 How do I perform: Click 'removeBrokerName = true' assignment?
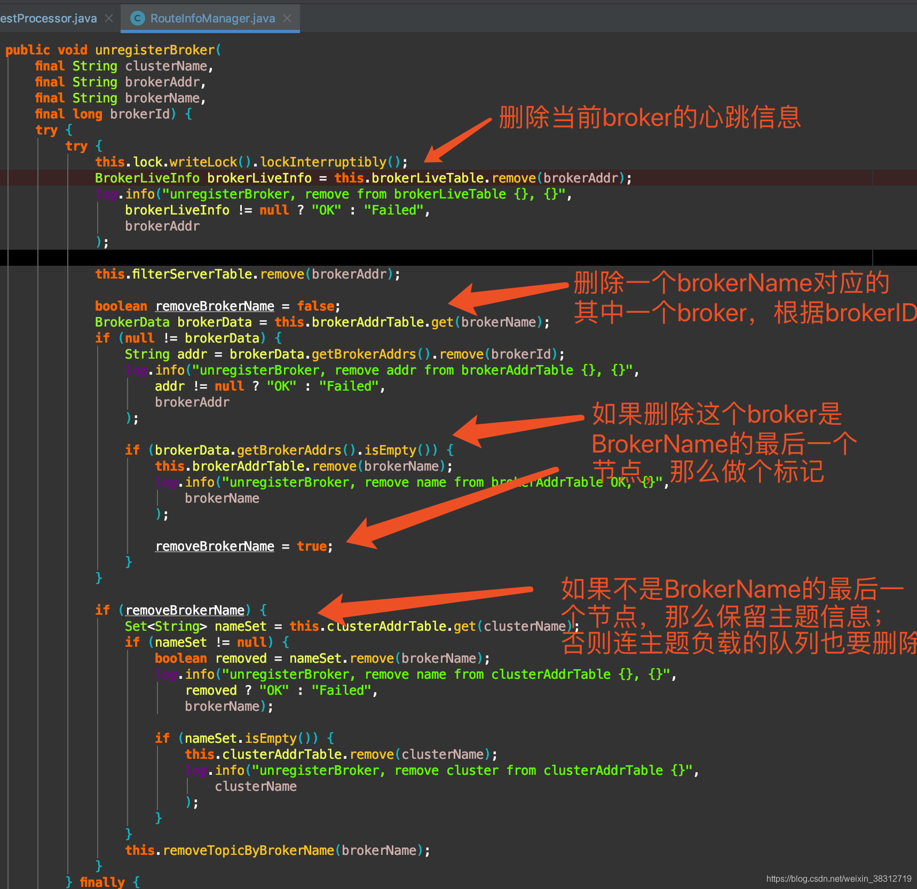click(244, 546)
